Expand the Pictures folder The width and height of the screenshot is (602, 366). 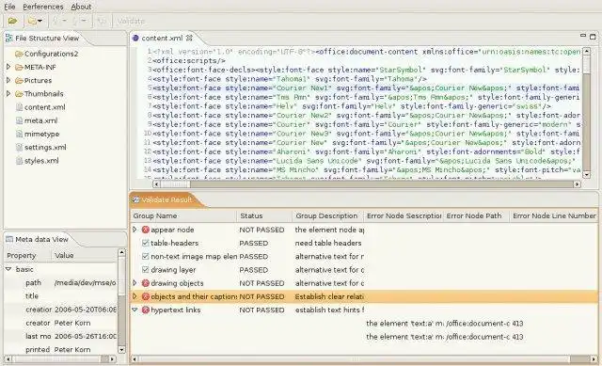click(8, 80)
